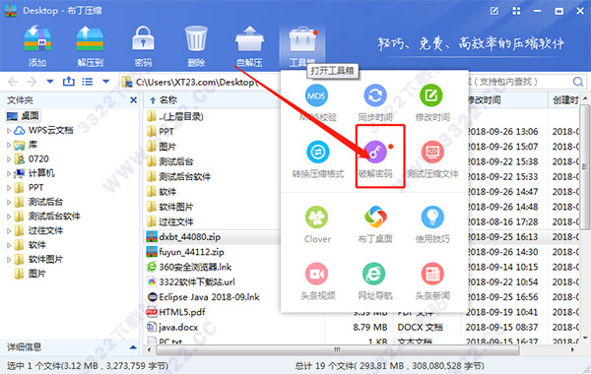Expand the 0720 folder node

point(8,158)
